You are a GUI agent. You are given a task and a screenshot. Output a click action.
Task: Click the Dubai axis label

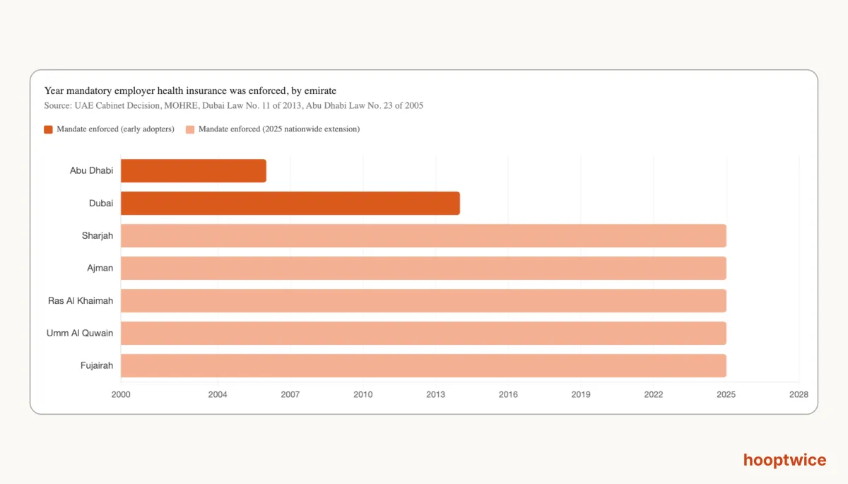point(101,203)
